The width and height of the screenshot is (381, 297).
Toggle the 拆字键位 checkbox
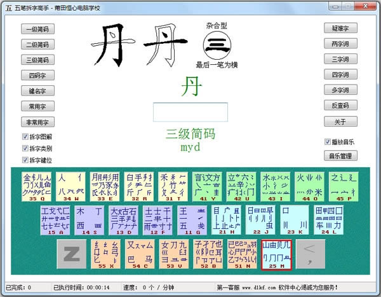25,160
